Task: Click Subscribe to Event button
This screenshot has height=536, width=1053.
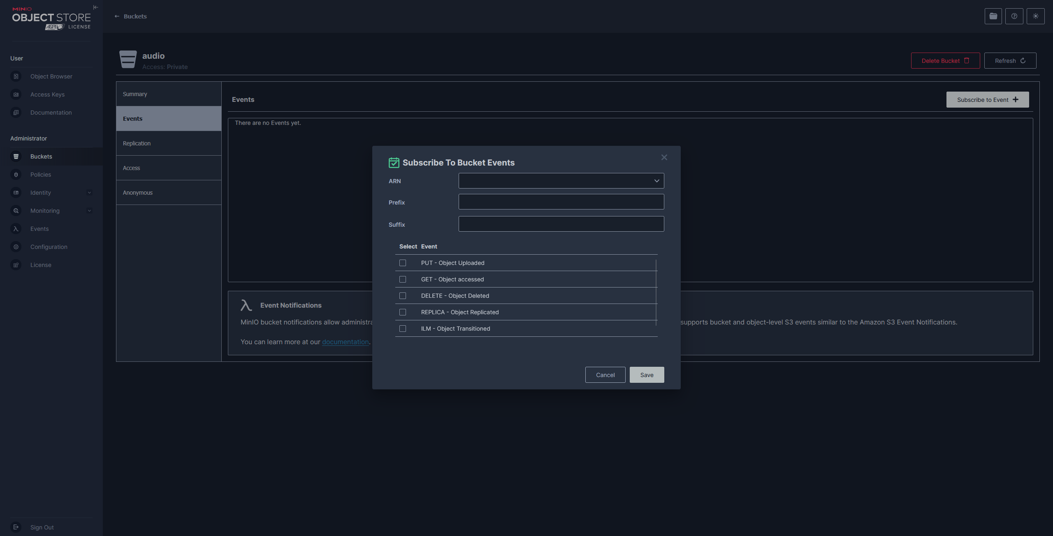Action: pyautogui.click(x=988, y=100)
